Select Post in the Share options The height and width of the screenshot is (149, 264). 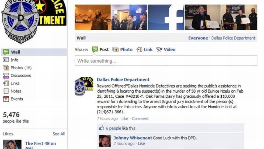[x=104, y=49]
